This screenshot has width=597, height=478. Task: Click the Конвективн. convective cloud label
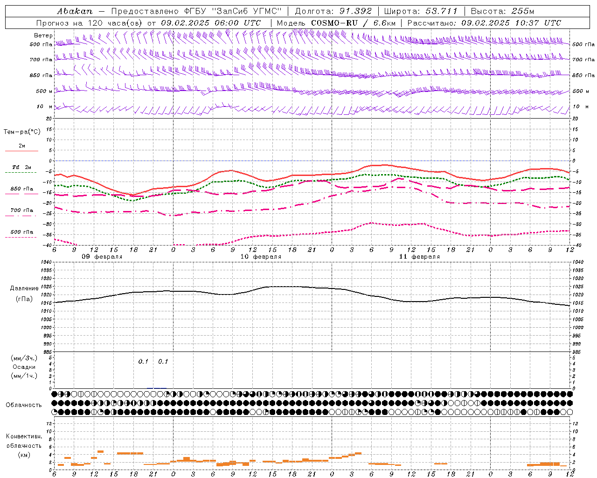pos(24,436)
